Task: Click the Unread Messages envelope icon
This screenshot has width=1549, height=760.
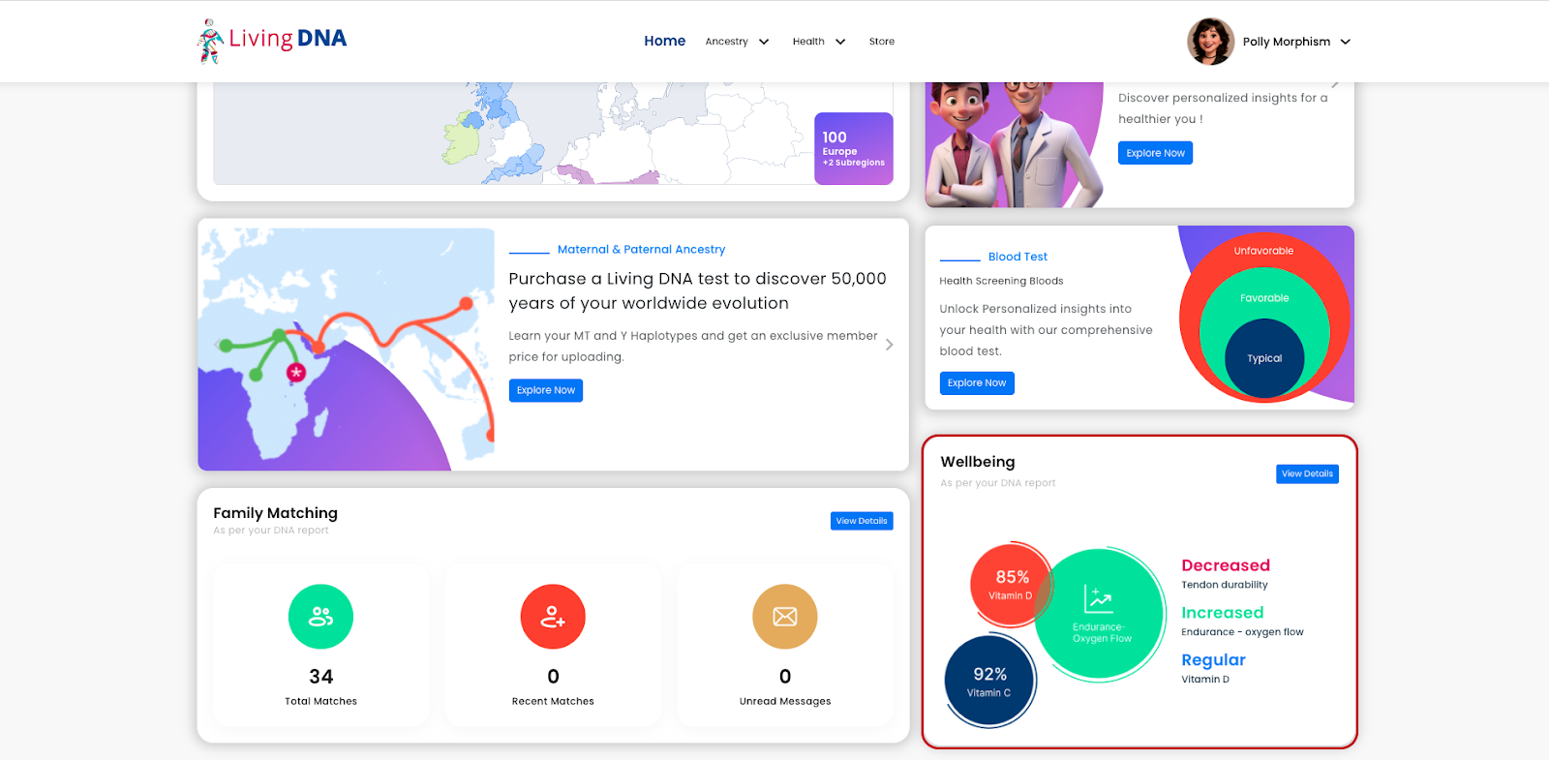Action: point(785,617)
